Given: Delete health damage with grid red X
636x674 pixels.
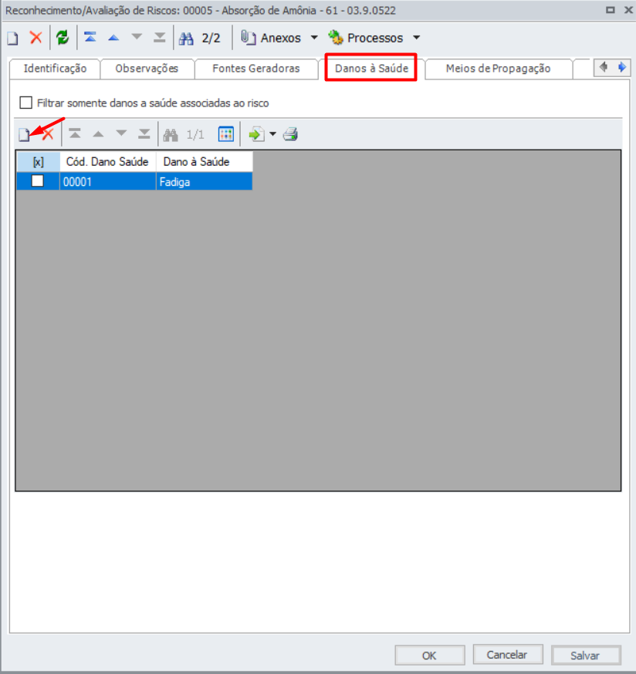Looking at the screenshot, I should [48, 134].
